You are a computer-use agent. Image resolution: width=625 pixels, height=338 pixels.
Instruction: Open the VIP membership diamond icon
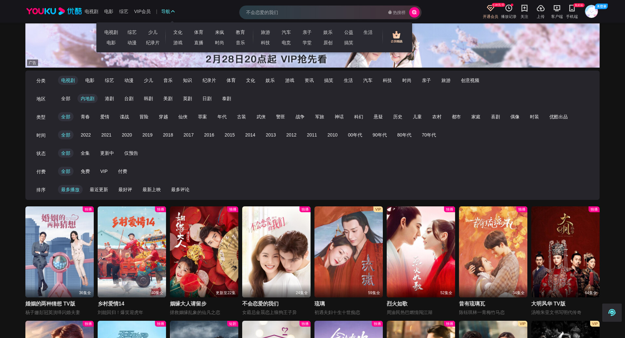490,8
